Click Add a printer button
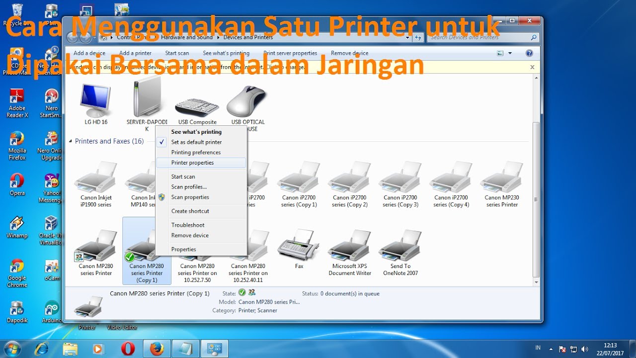This screenshot has height=358, width=636. (x=135, y=53)
